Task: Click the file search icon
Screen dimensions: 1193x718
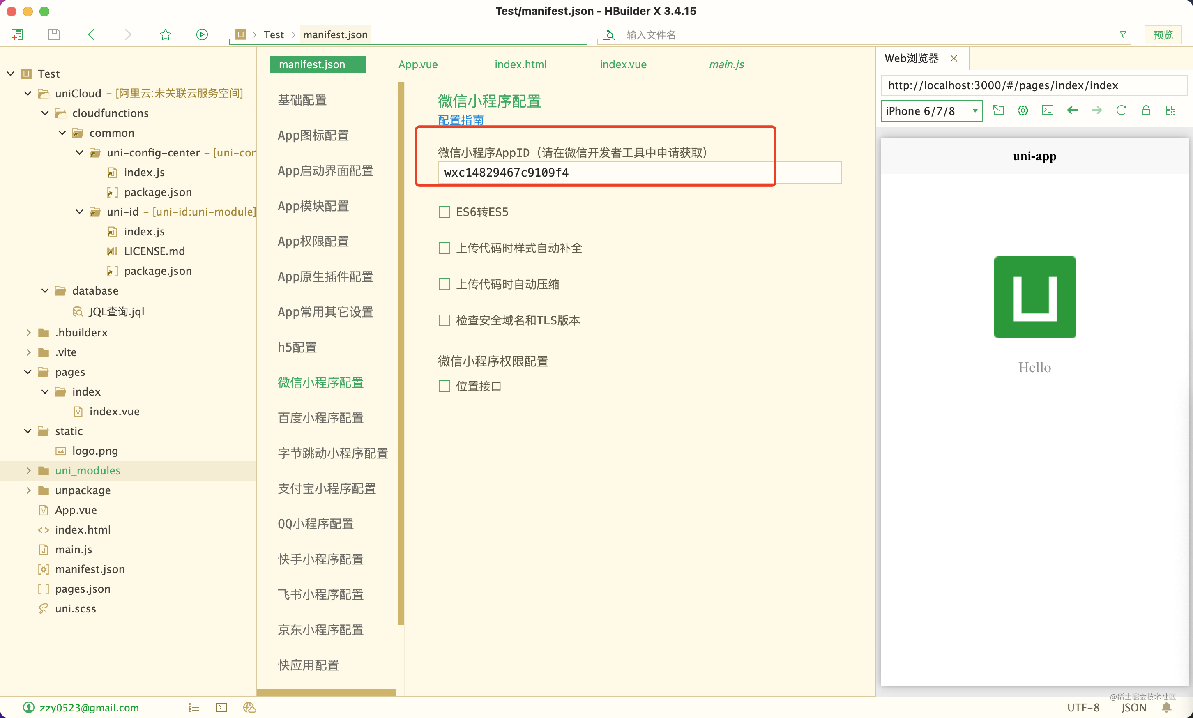Action: pos(608,35)
